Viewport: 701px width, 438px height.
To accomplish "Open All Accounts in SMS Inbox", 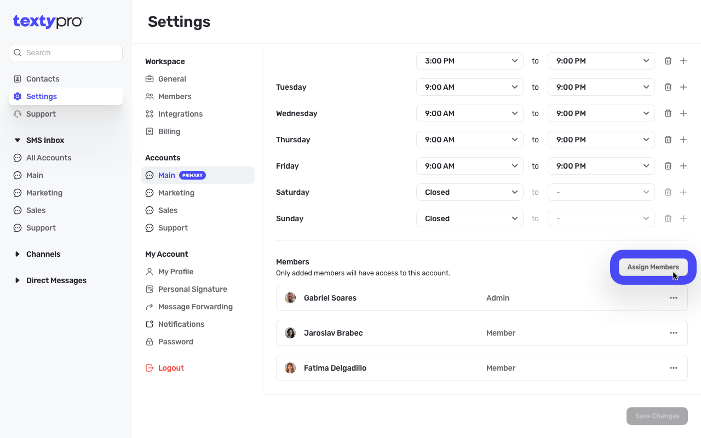I will [49, 158].
